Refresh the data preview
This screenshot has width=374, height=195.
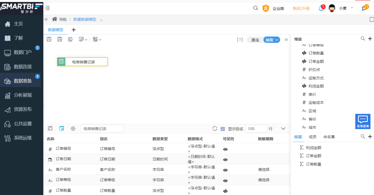click(x=215, y=129)
